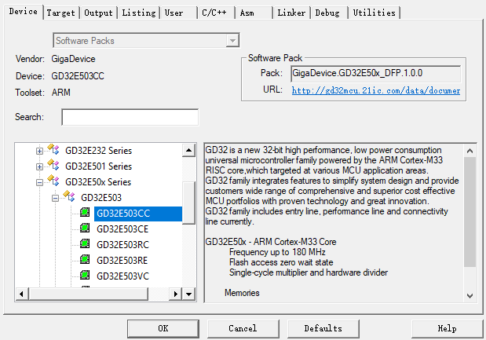Click the OK button

(x=163, y=328)
